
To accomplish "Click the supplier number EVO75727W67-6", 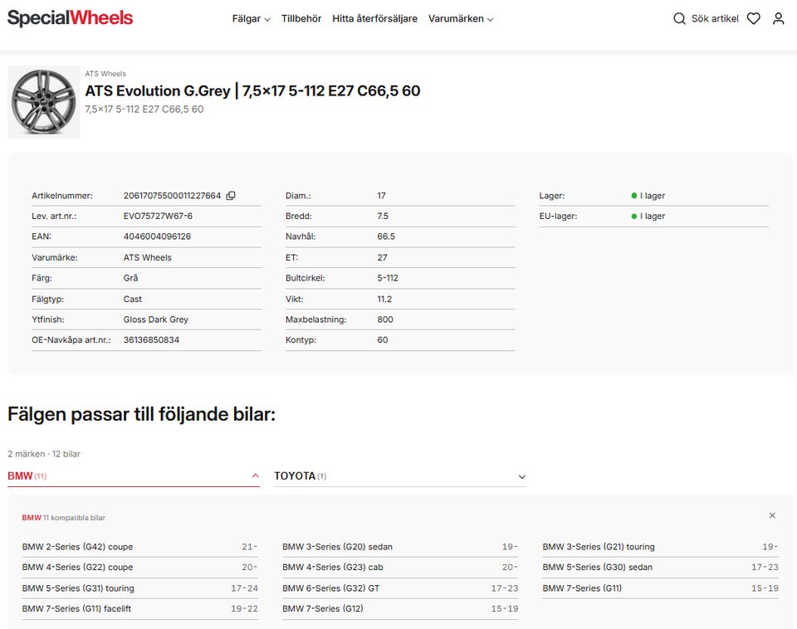I will (x=158, y=216).
